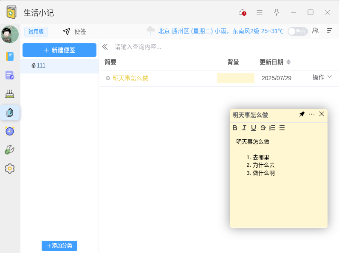Screen dimensions: 339x253
Task: Click the rain cloud weather icon
Action: point(151,31)
